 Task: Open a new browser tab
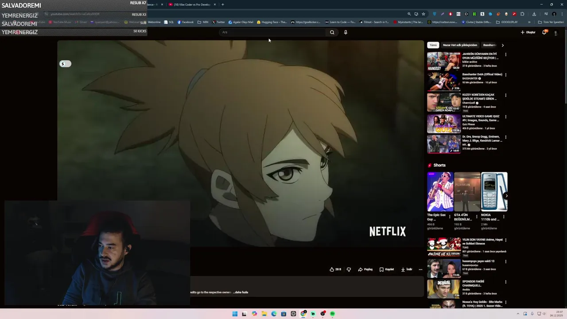click(x=223, y=4)
